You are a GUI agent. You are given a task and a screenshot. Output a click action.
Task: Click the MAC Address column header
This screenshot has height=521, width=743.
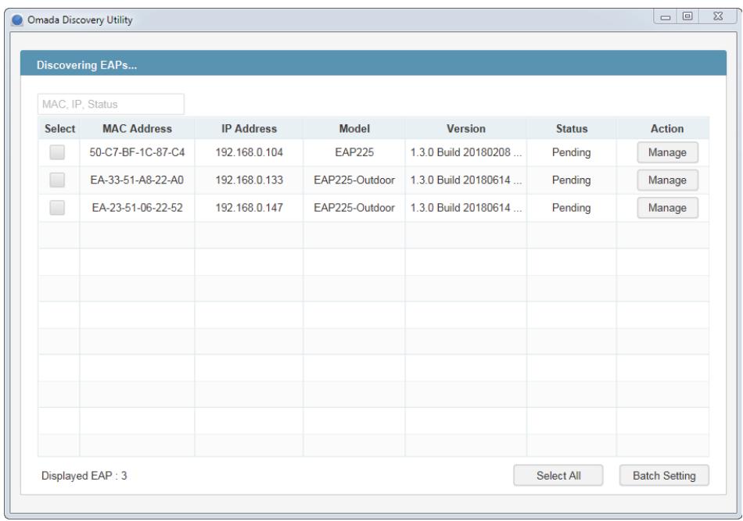point(138,129)
